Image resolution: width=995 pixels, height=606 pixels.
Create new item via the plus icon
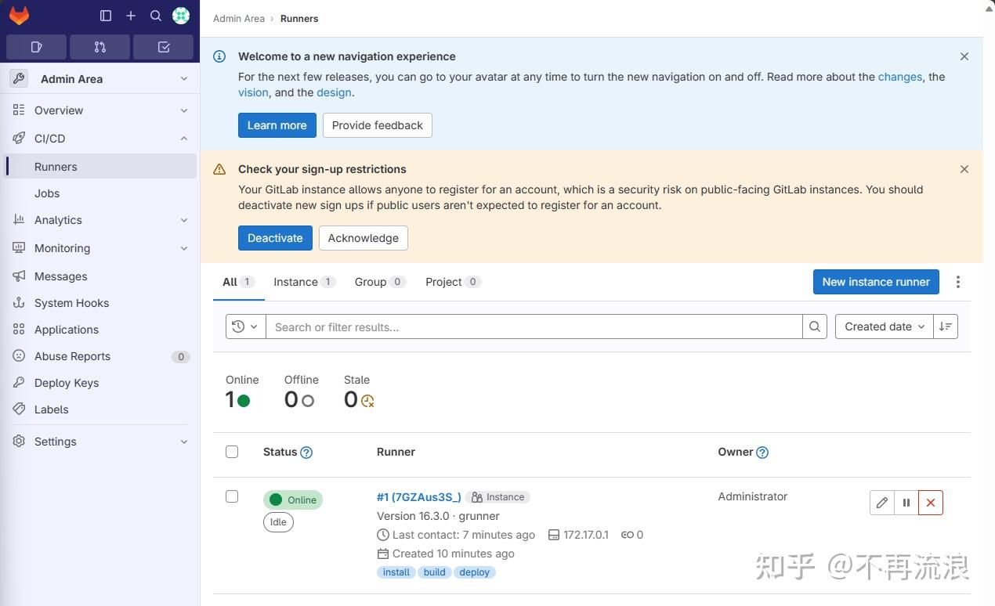[131, 15]
